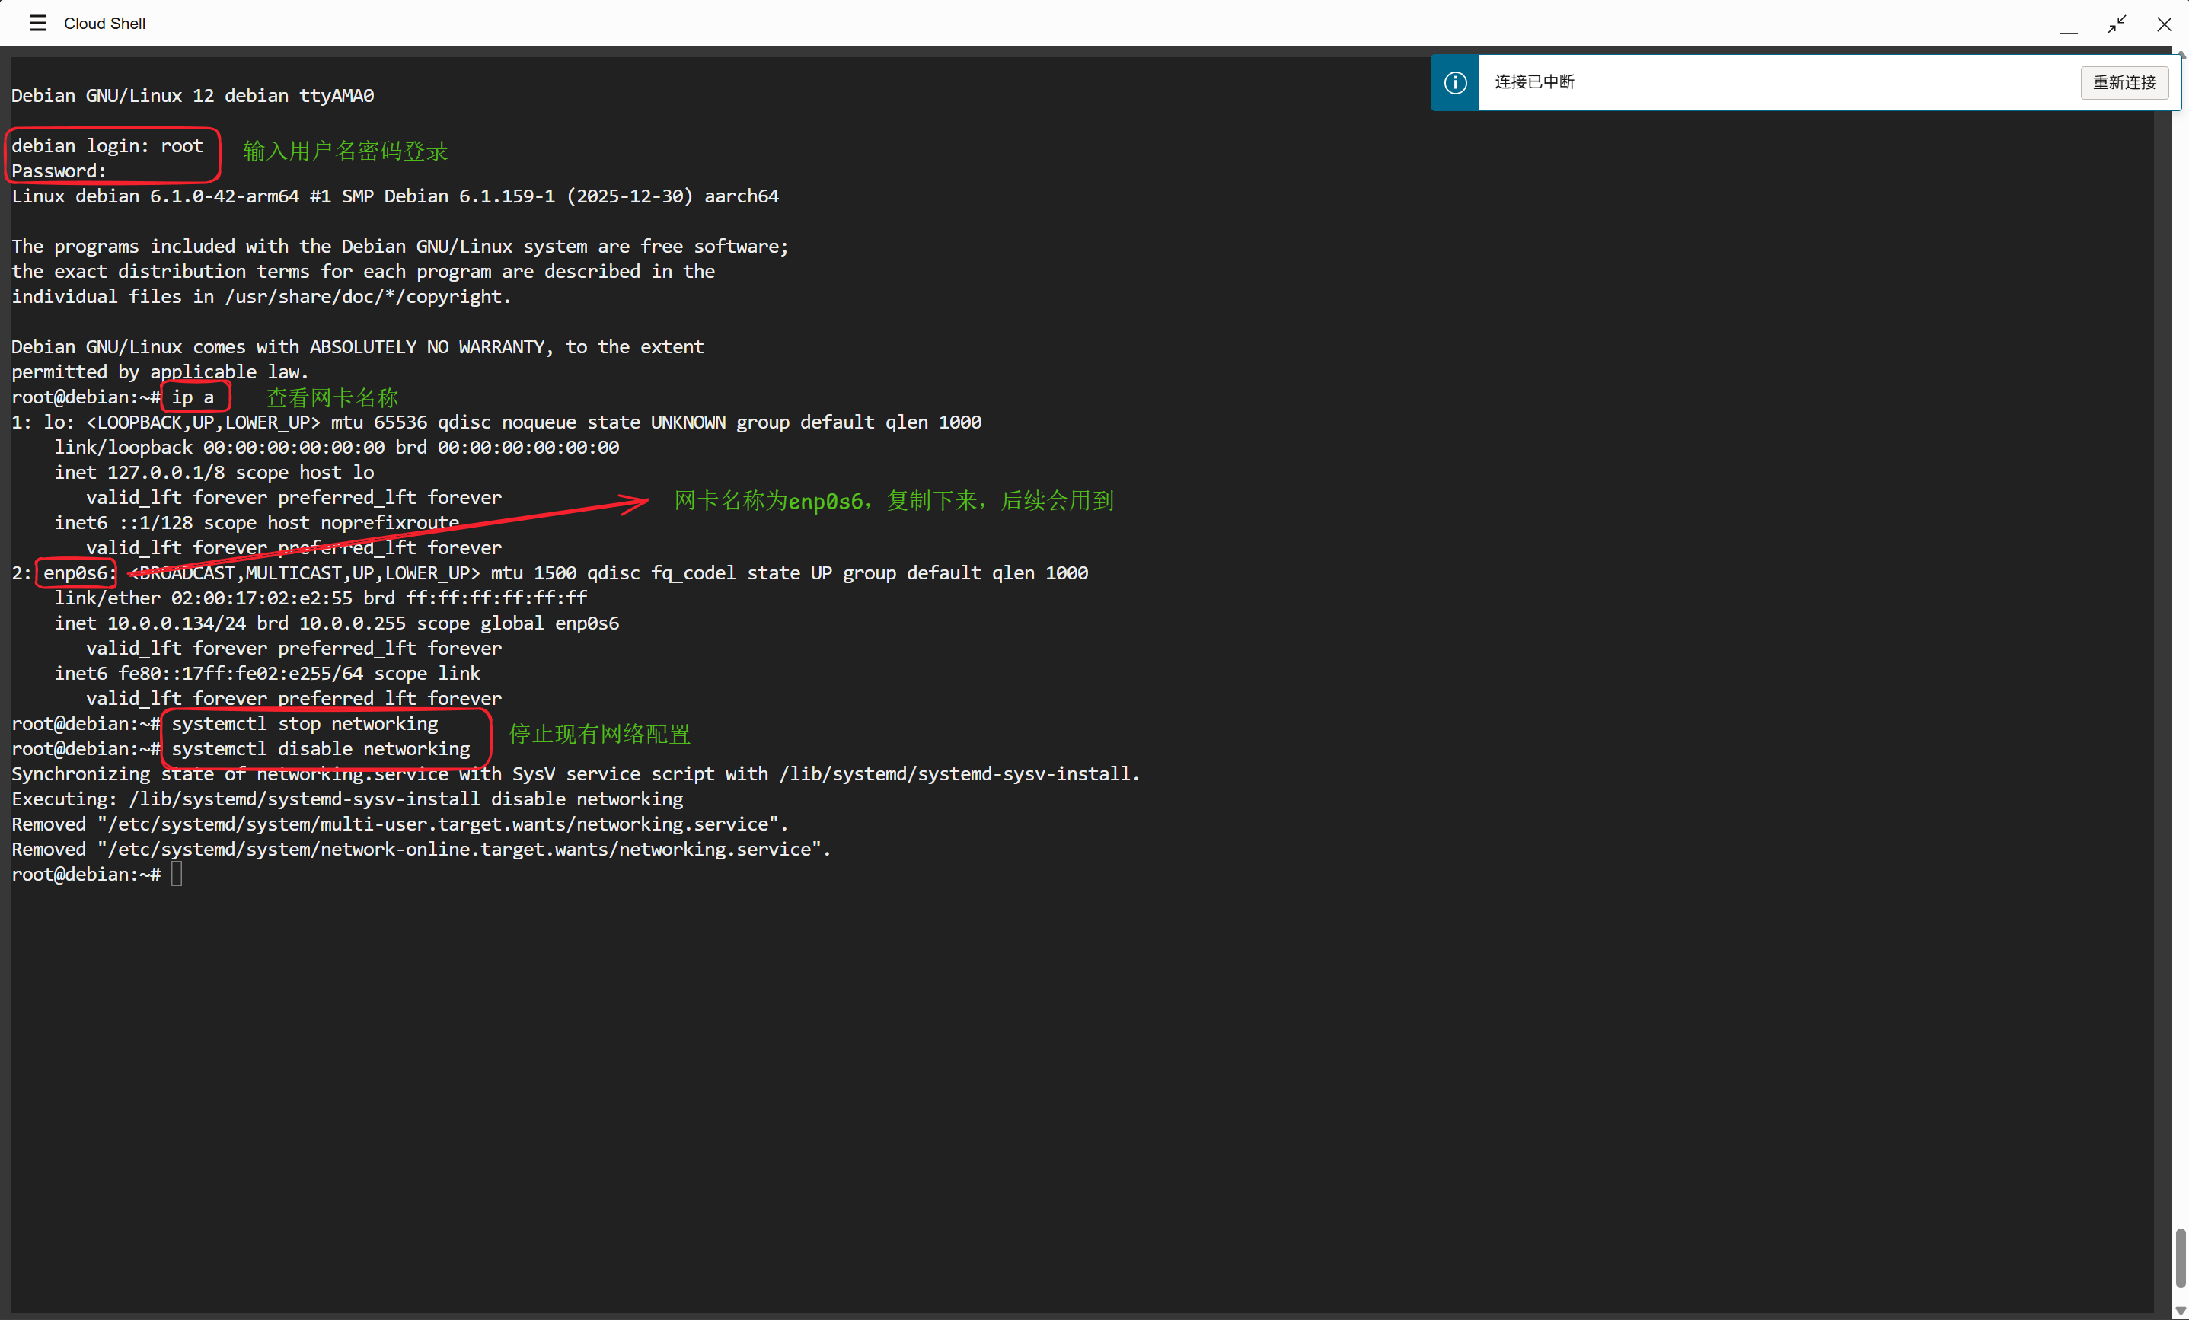Screen dimensions: 2189x1320
Task: Click the terminal scrollbar thumb
Action: [2179, 1257]
